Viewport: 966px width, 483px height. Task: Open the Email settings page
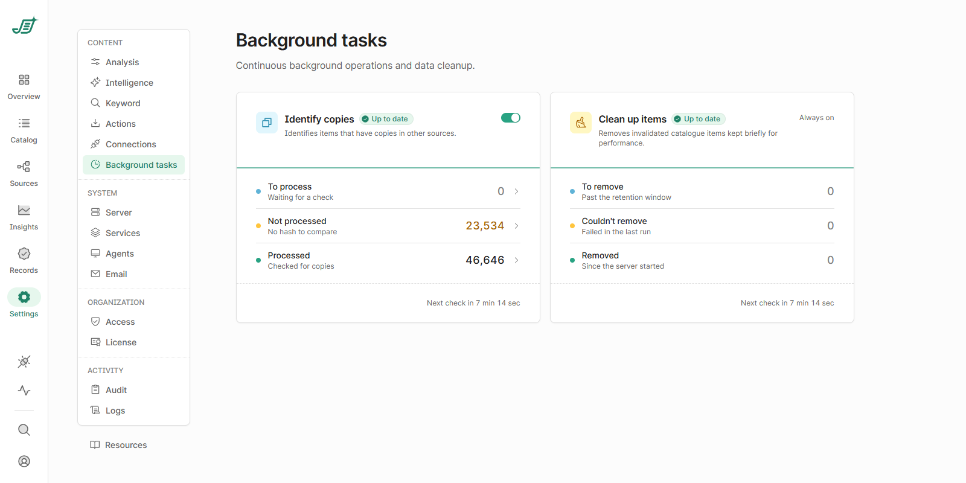133,274
